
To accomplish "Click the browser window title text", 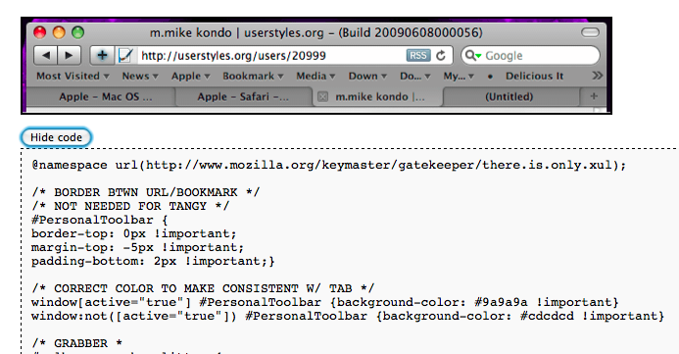I will point(315,33).
